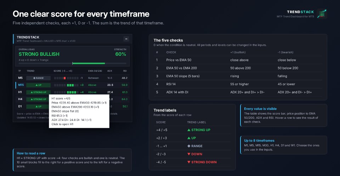
Task: Click the M15 score bar blocks
Action: [x=66, y=85]
